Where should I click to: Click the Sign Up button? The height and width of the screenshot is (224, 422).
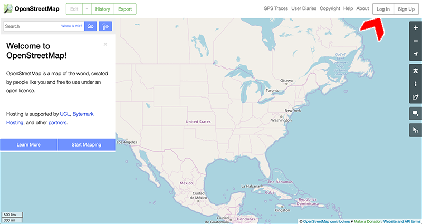406,9
